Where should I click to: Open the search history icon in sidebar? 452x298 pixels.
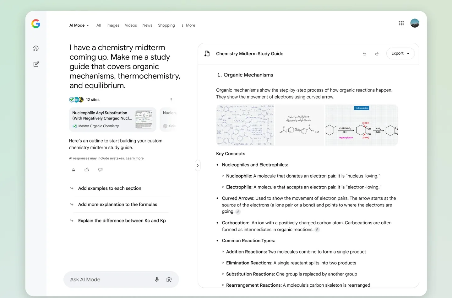[36, 48]
